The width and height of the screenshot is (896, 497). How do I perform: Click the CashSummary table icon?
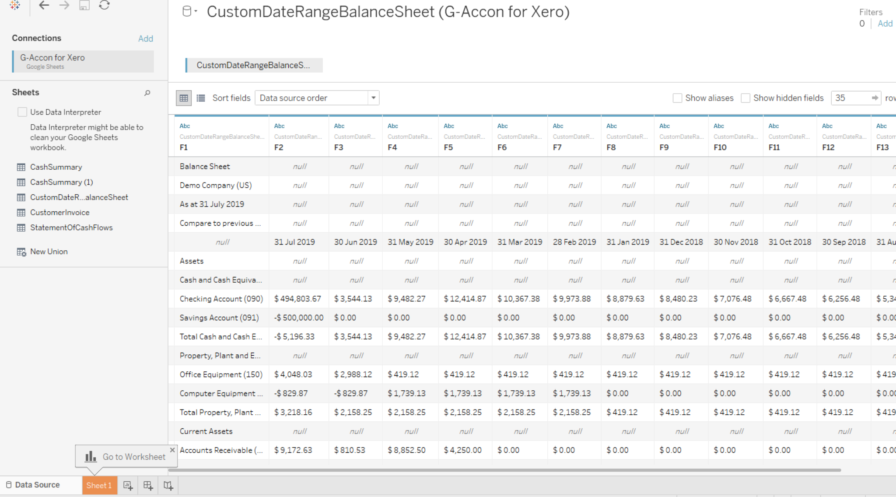pyautogui.click(x=21, y=167)
